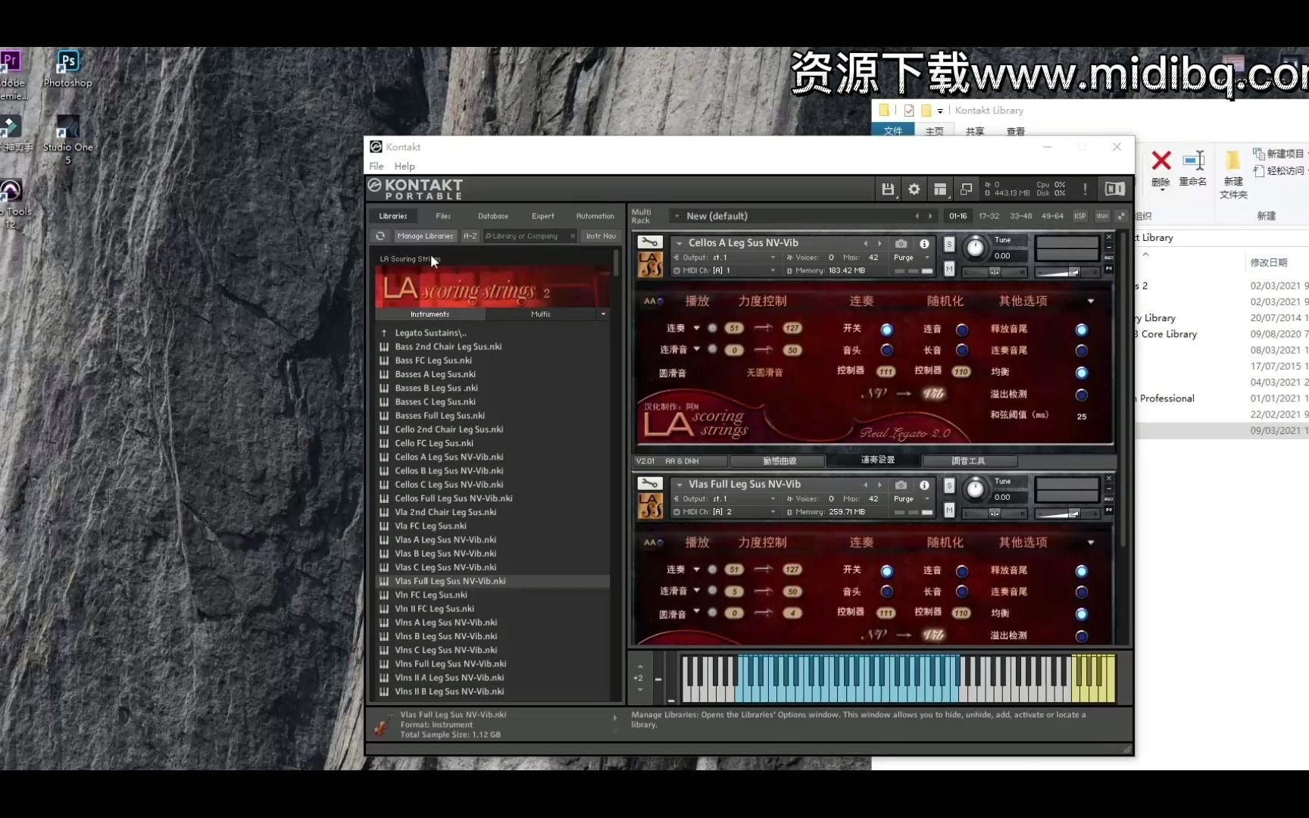Open the workspace panel layout menu
This screenshot has width=1309, height=818.
(940, 189)
